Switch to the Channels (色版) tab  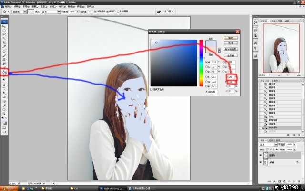(x=271, y=140)
